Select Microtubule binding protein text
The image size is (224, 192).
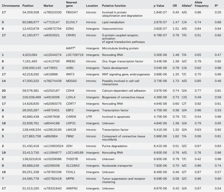[x=120, y=48]
